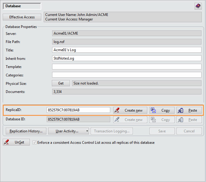
Task: Select the Database tab
Action: pos(22,6)
